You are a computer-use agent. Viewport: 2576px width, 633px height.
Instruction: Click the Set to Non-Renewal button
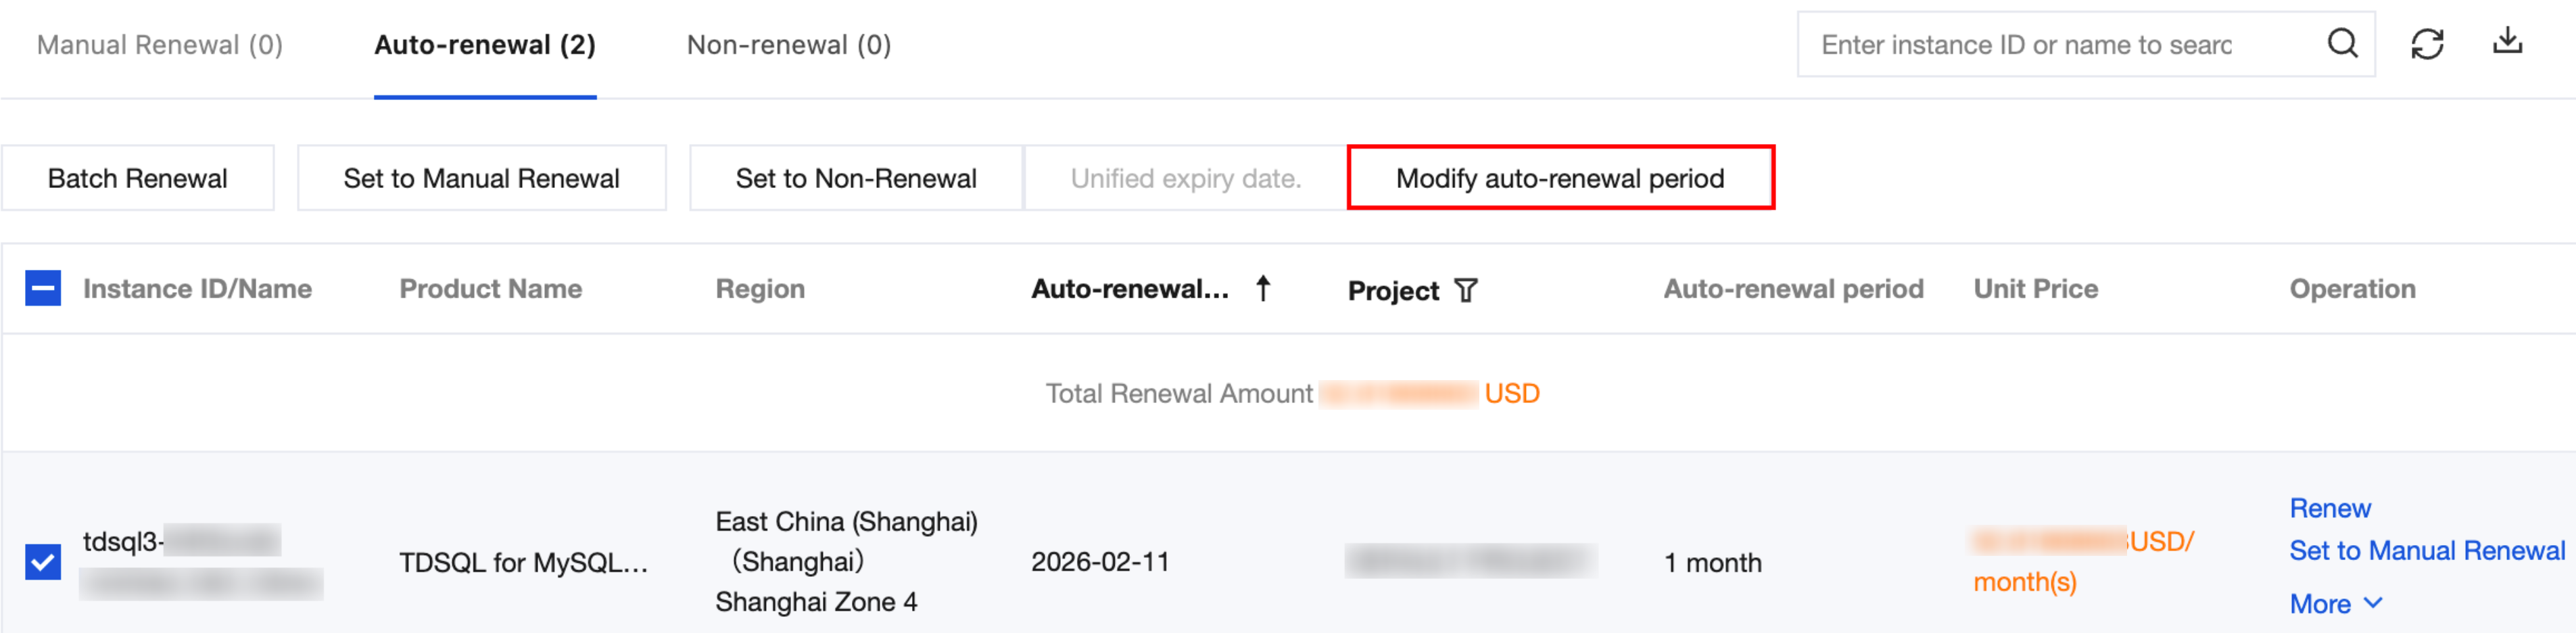(856, 178)
